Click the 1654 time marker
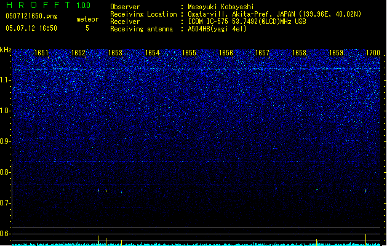This screenshot has height=246, width=387. pos(153,53)
